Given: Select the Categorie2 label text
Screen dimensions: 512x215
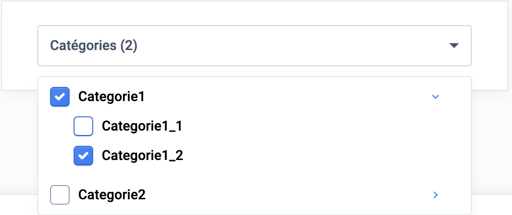Looking at the screenshot, I should [x=112, y=195].
